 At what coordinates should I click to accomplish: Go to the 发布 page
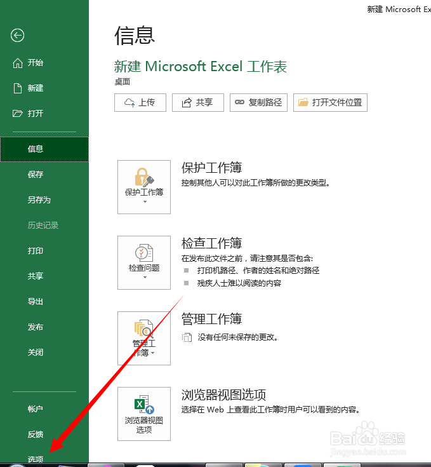tap(36, 327)
